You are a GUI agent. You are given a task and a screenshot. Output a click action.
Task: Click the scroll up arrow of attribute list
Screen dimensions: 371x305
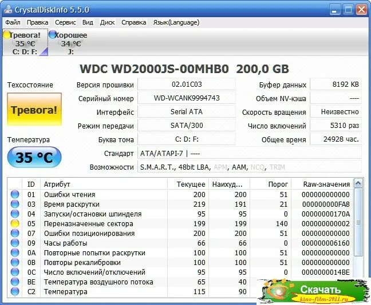(x=358, y=183)
